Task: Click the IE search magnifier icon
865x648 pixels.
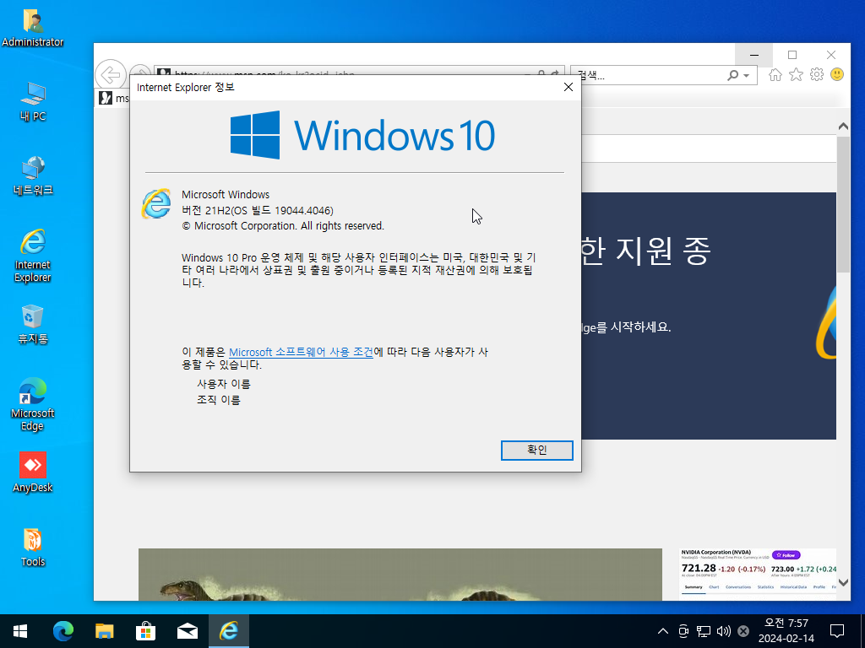Action: pyautogui.click(x=732, y=75)
